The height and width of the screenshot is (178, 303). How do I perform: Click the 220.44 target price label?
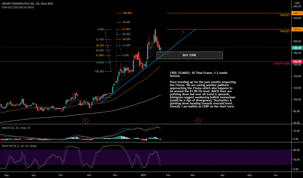click(297, 29)
